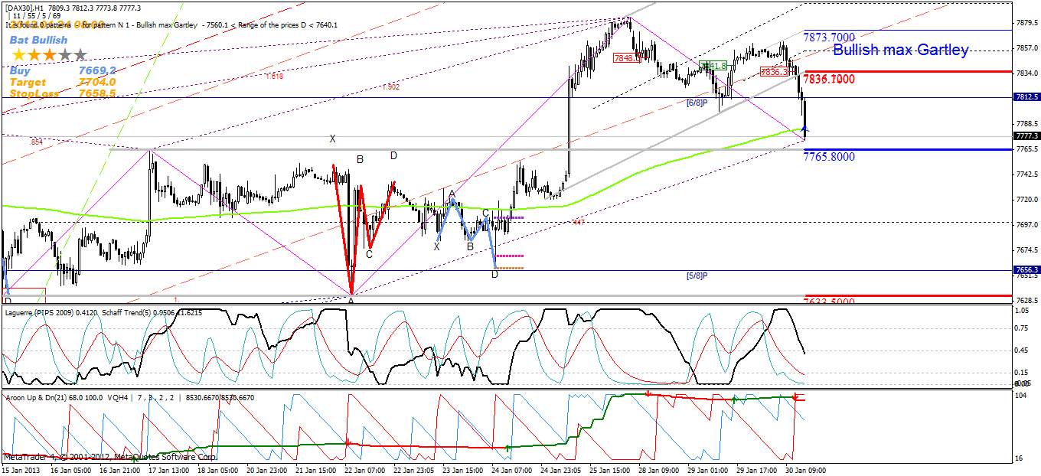Viewport: 1041px width, 476px height.
Task: Select the thick red horizontal line at 7836
Action: point(907,71)
